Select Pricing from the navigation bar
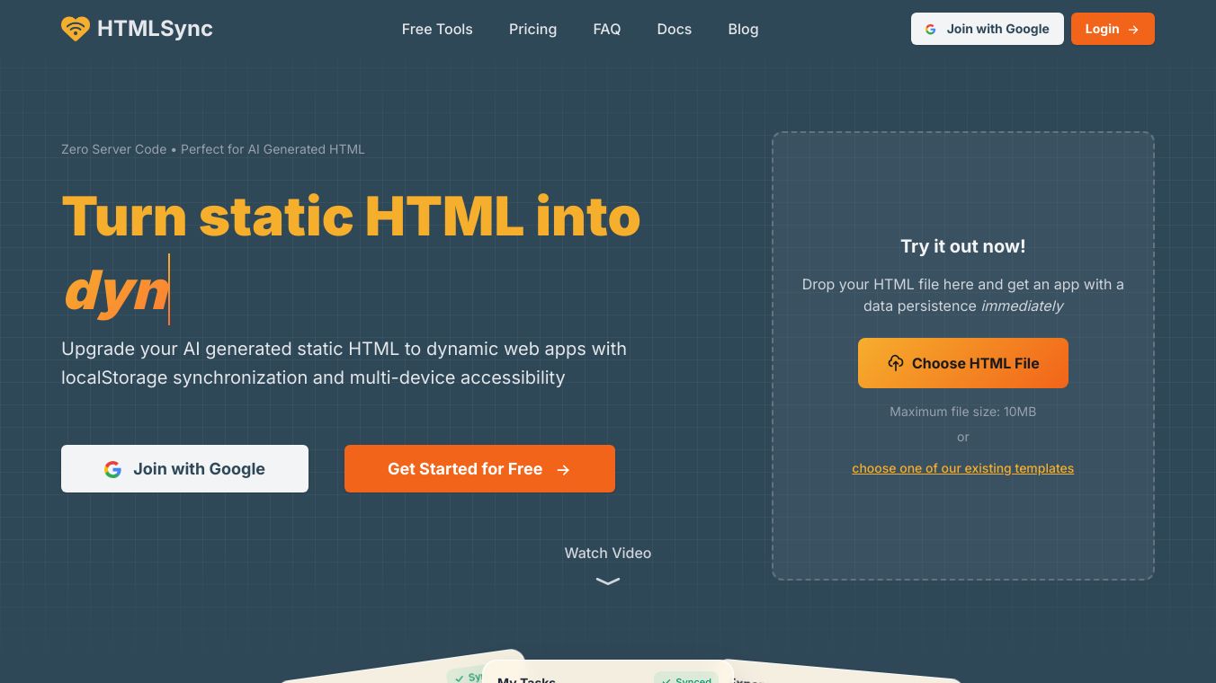This screenshot has width=1216, height=683. click(532, 29)
